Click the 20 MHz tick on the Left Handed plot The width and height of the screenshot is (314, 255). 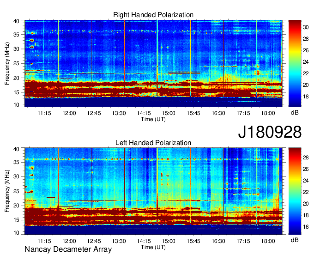(x=17, y=206)
